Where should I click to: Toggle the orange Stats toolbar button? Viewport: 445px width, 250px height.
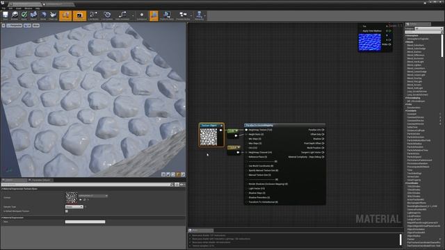click(x=154, y=15)
